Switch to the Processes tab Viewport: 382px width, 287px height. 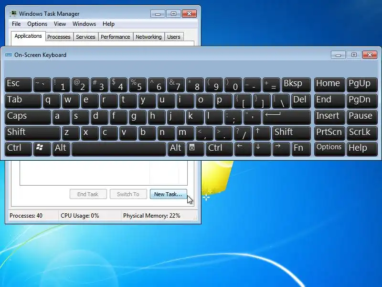[x=59, y=37]
